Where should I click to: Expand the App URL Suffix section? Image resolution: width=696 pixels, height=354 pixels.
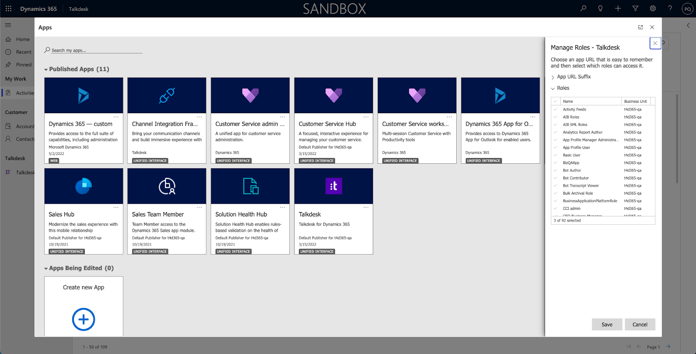[x=553, y=77]
